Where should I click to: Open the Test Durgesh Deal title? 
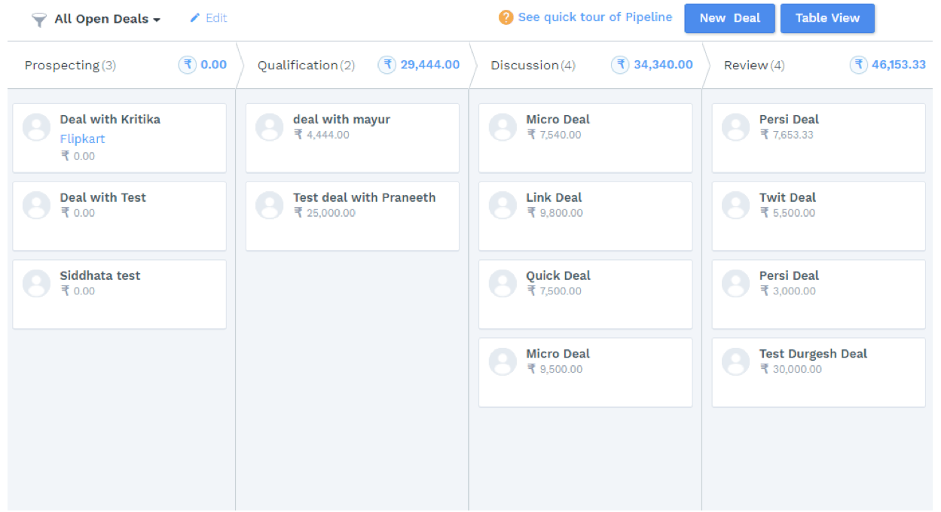tap(813, 353)
